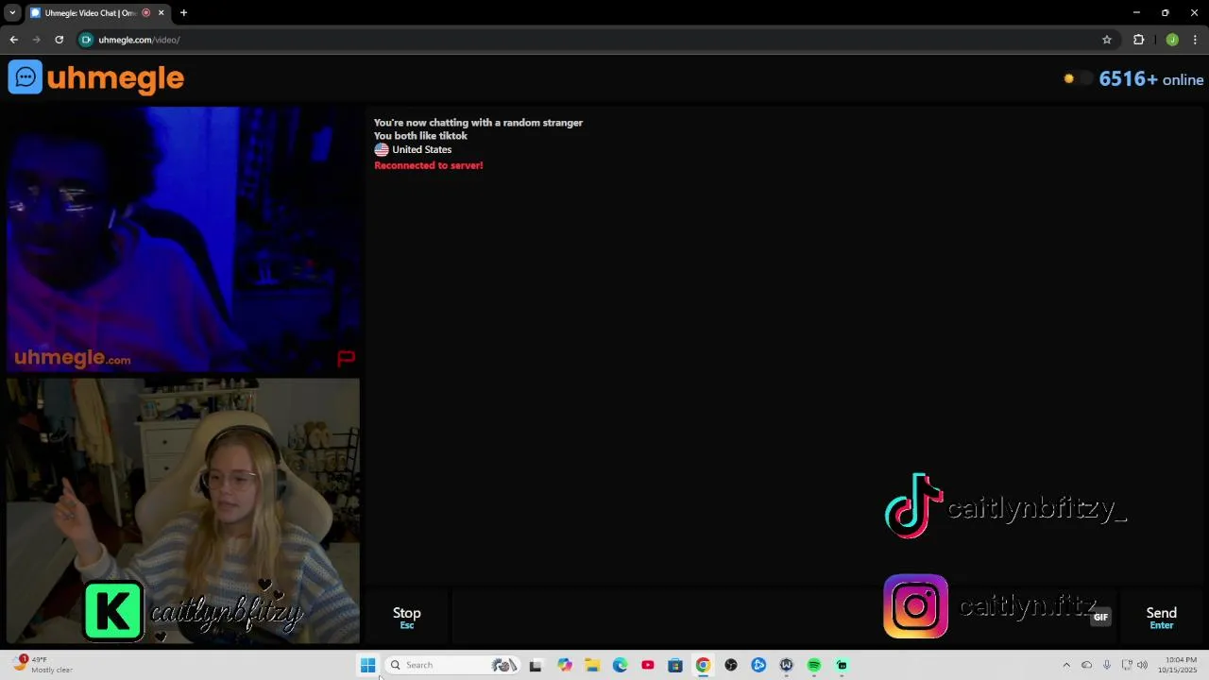
Task: Open the Chrome extensions puzzle icon
Action: click(1138, 40)
